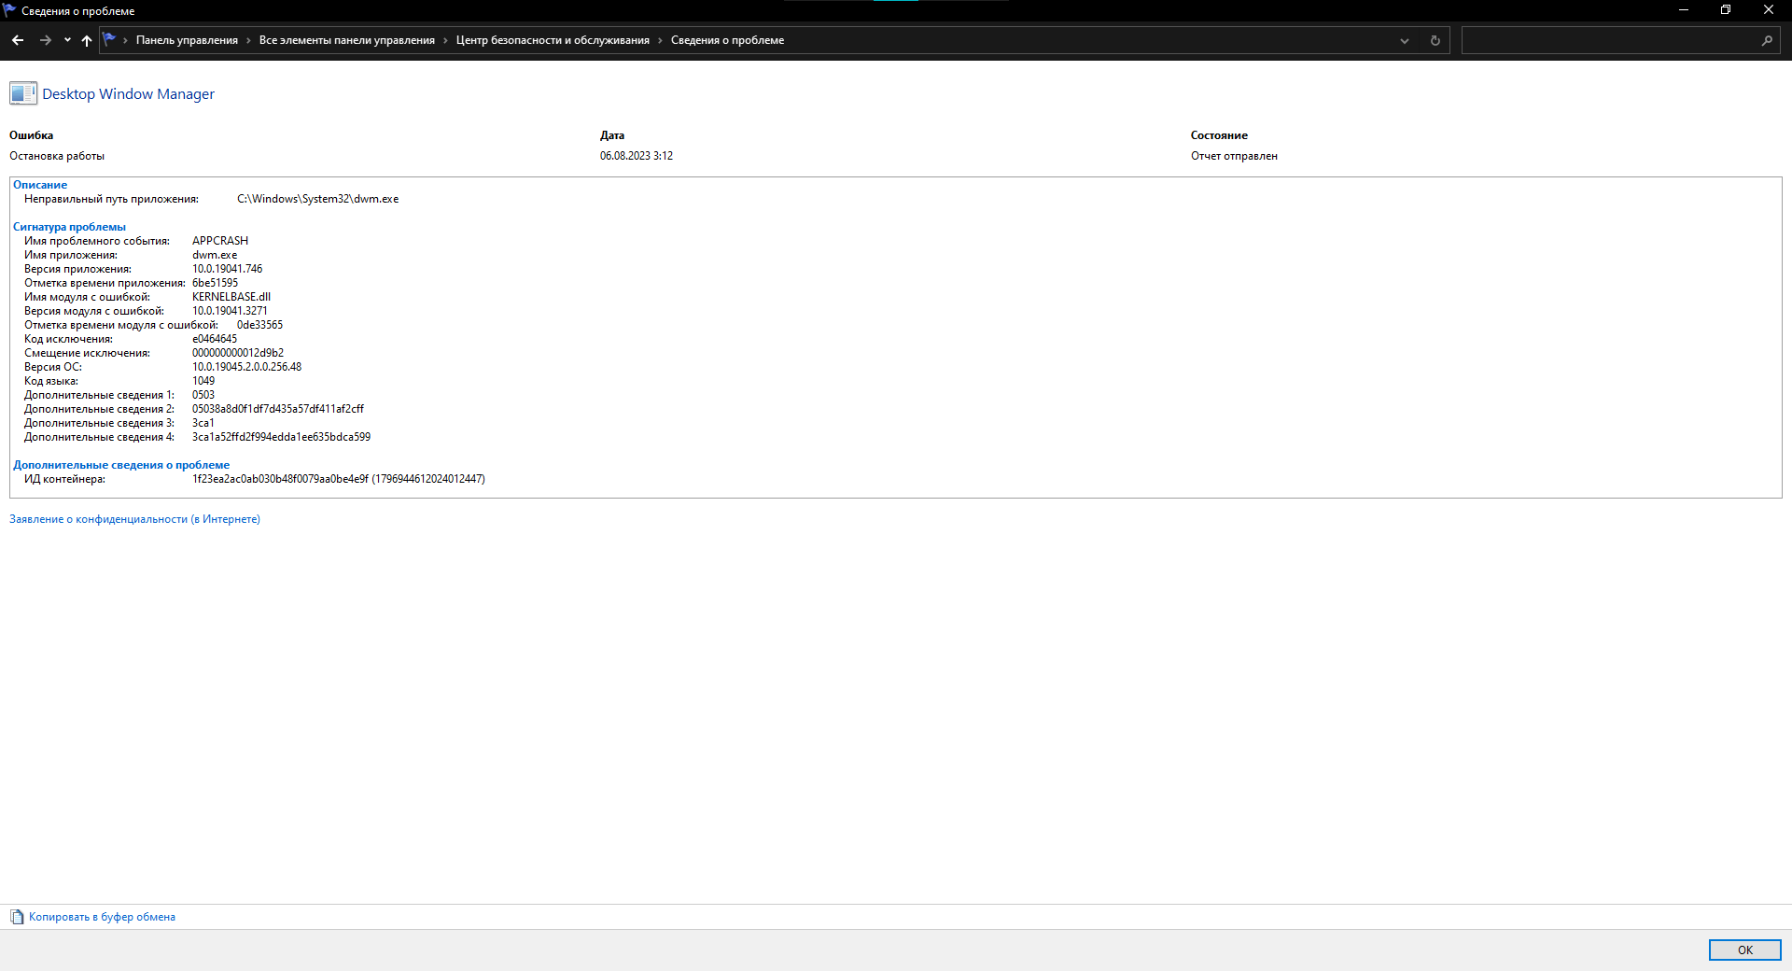Viewport: 1792px width, 971px height.
Task: Click the event name value 'APPCRASH'
Action: [x=220, y=241]
